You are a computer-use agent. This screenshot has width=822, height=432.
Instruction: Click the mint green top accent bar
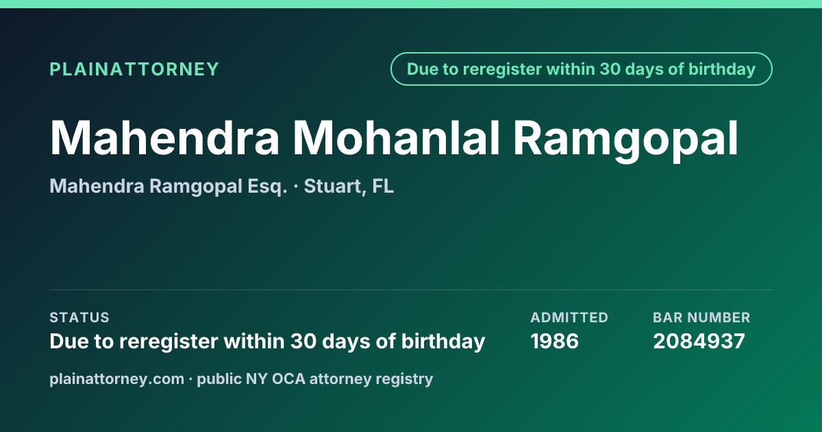coord(411,4)
